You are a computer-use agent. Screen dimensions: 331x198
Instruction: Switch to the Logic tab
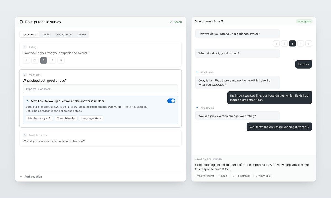tap(46, 35)
